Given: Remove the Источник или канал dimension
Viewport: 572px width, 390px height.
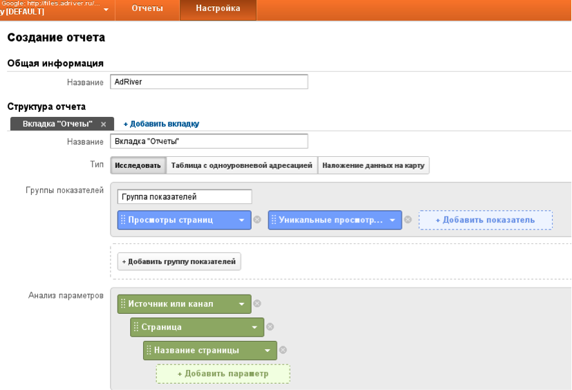Looking at the screenshot, I should pyautogui.click(x=257, y=304).
